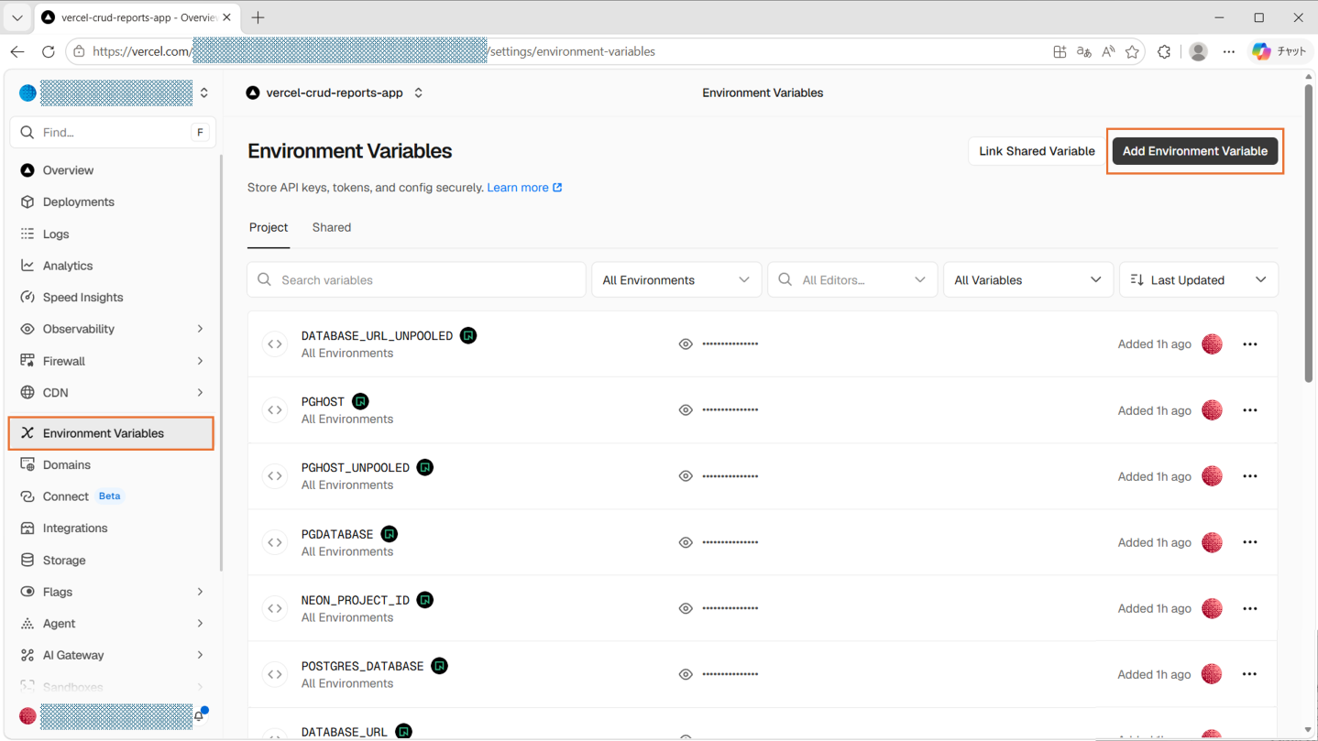Show the PGHOST_UNPOOLED value

point(686,476)
